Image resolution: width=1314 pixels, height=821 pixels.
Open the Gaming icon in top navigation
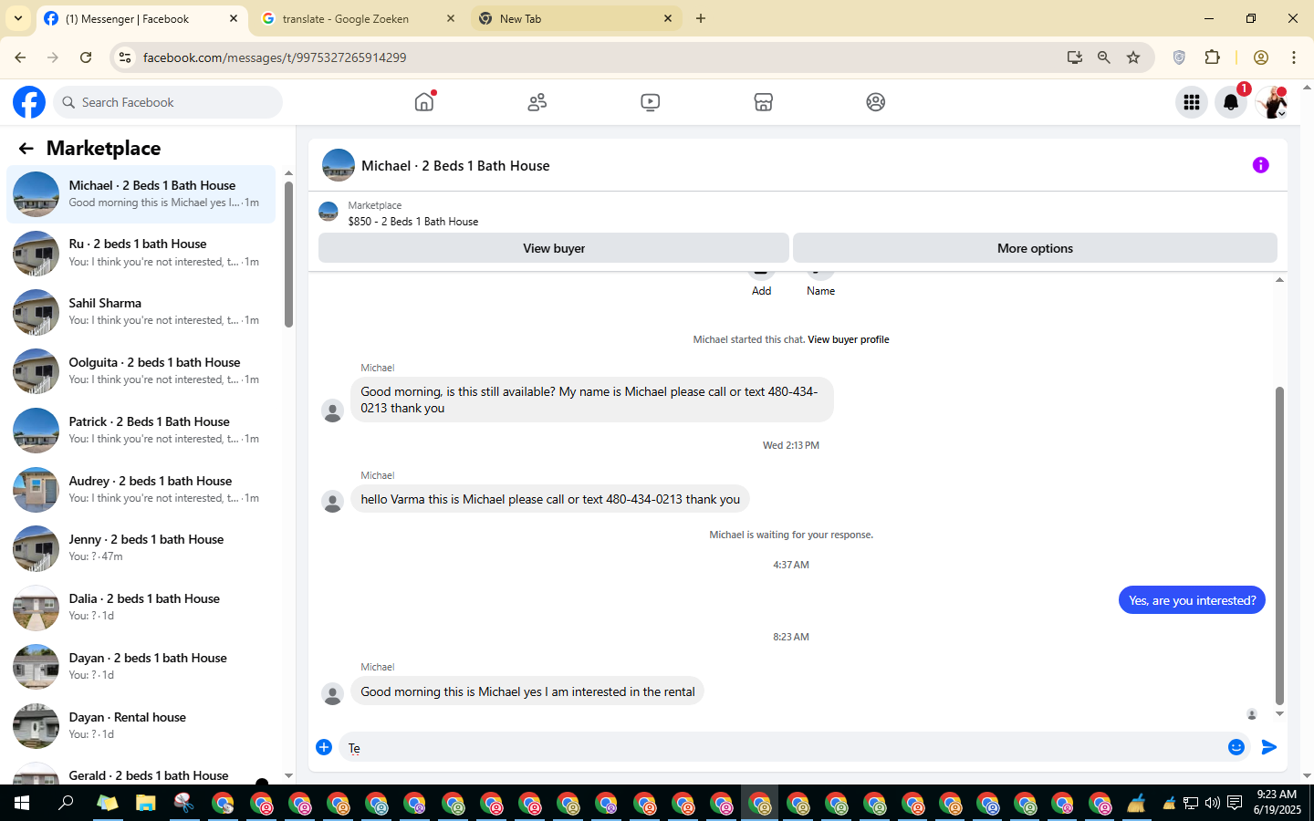[876, 102]
